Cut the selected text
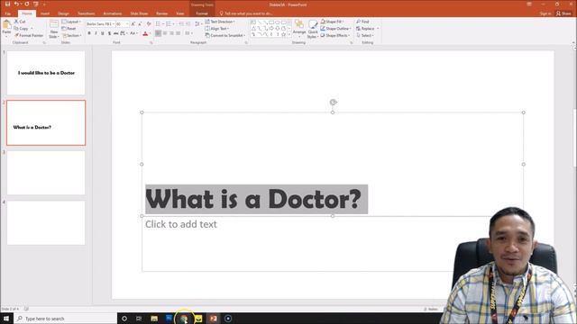Viewport: 577px width, 324px height. coord(20,22)
